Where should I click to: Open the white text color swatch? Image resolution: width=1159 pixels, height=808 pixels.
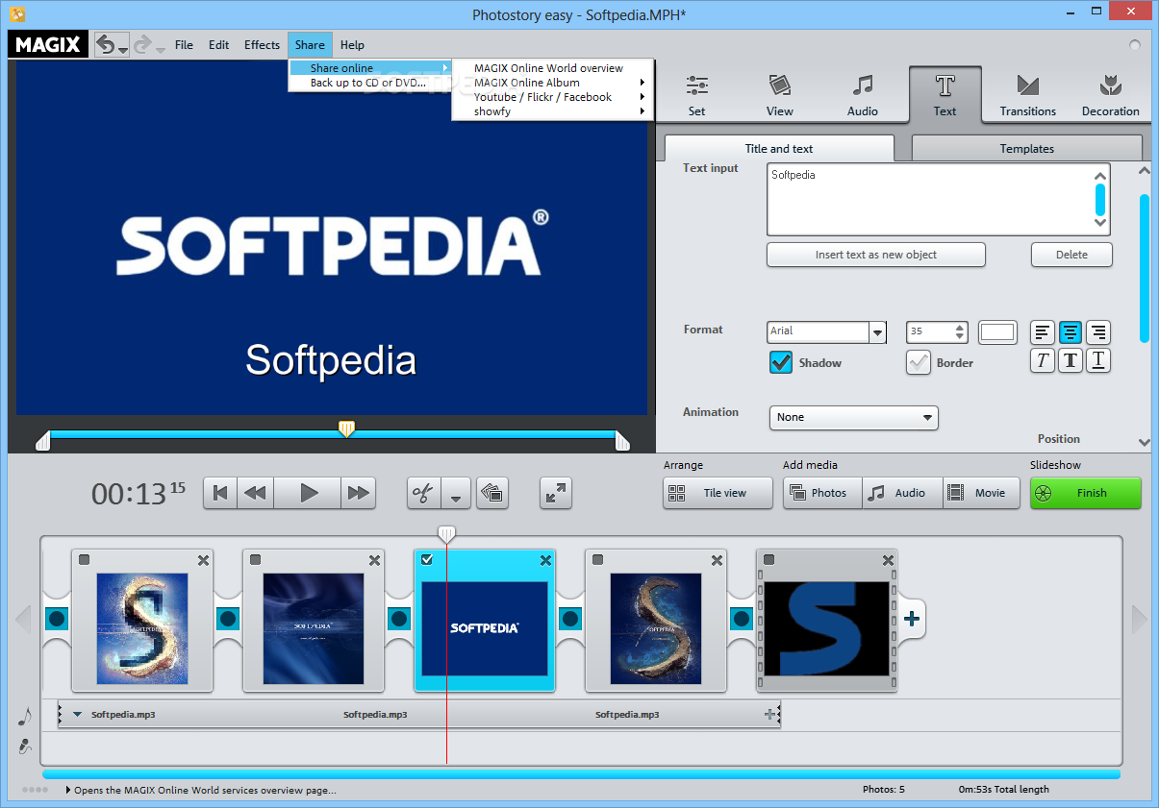coord(997,331)
